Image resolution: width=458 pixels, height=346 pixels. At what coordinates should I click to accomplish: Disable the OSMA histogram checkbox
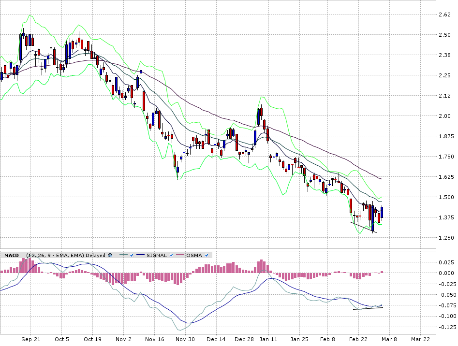click(x=207, y=255)
